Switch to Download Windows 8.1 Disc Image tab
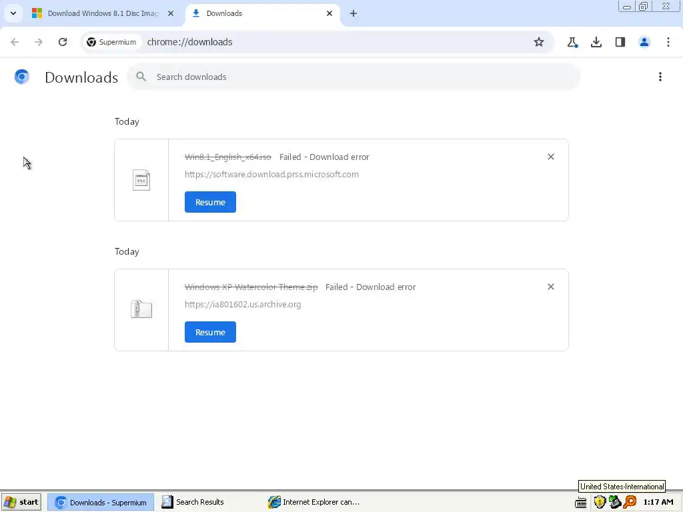The image size is (683, 512). [x=103, y=13]
